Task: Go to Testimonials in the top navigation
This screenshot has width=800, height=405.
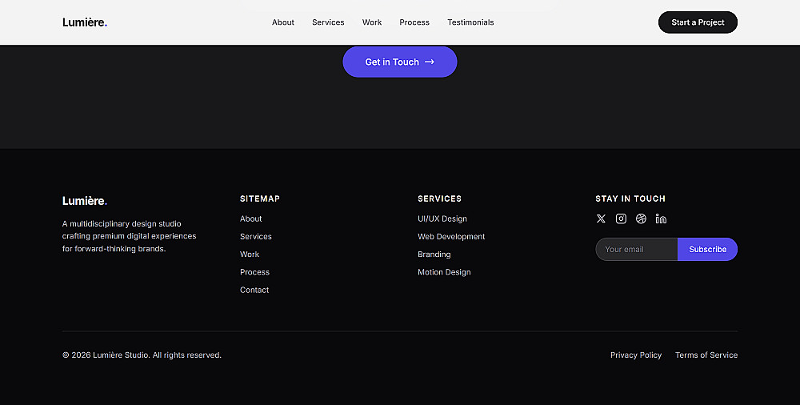Action: 470,22
